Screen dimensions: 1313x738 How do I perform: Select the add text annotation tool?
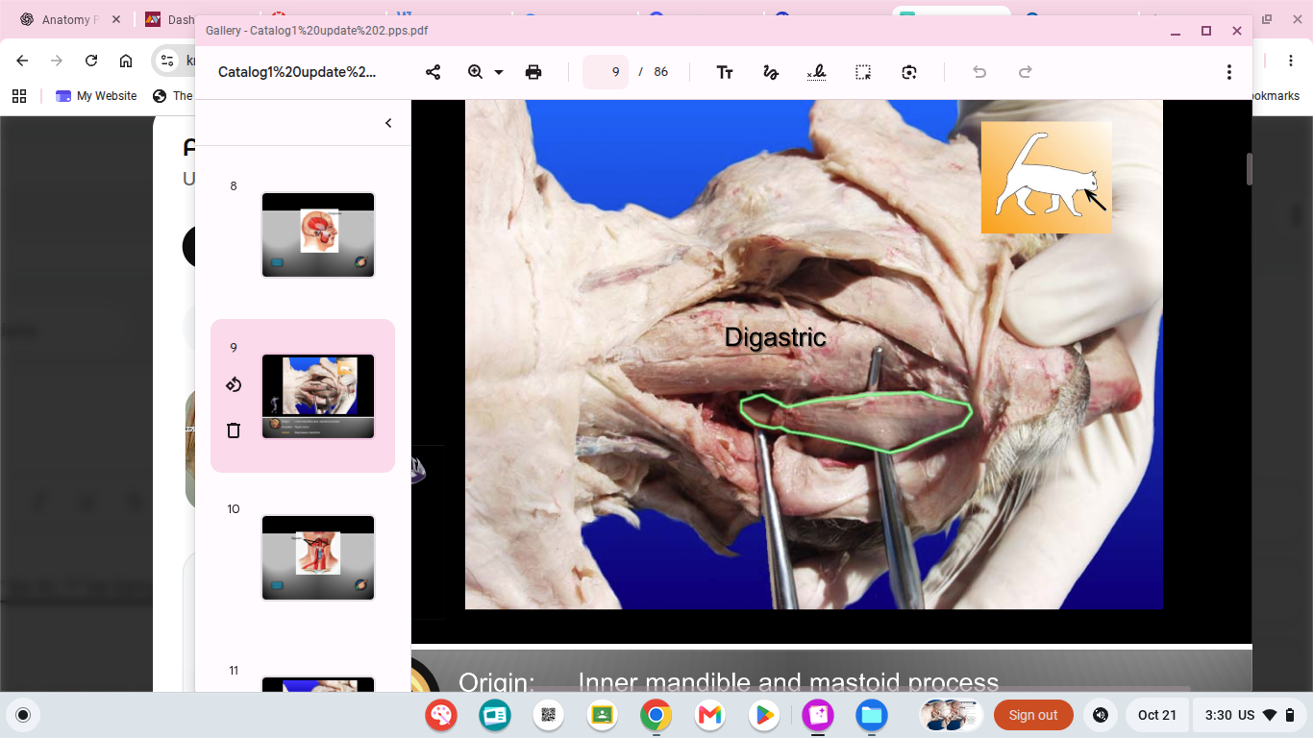coord(725,72)
